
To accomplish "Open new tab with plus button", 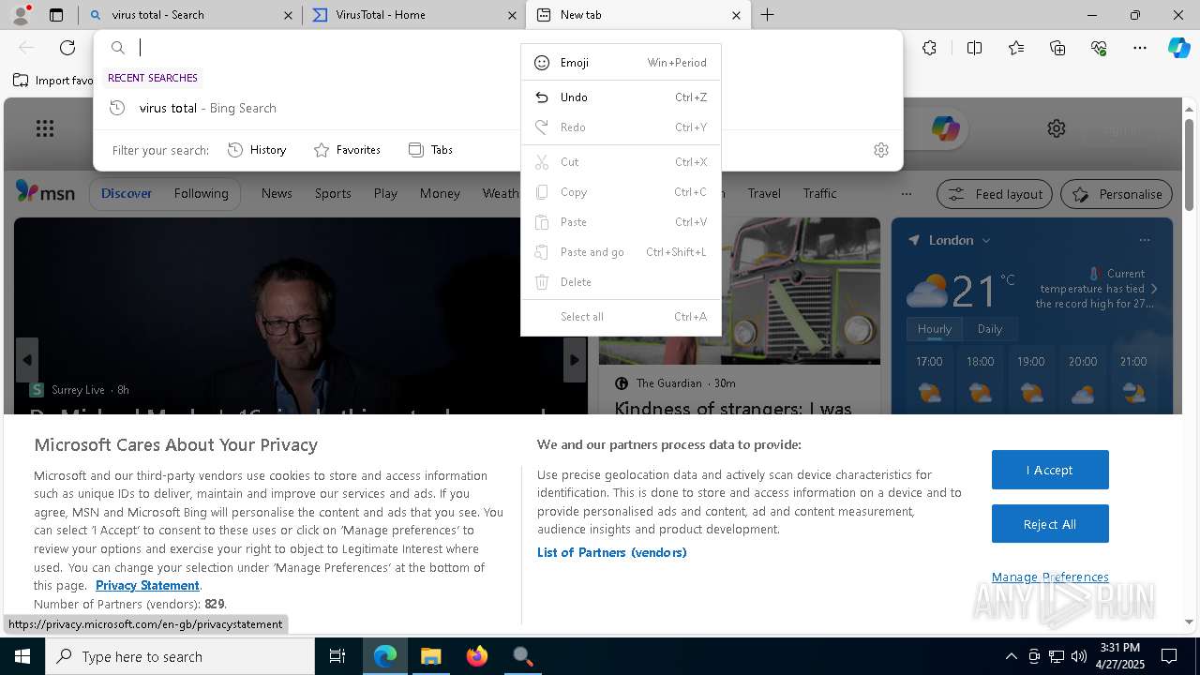I will [767, 15].
